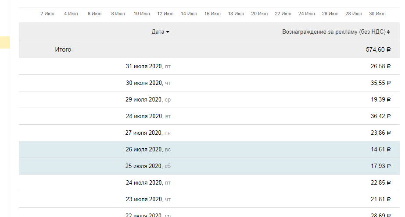Sort table by the Дата column header
This screenshot has width=405, height=217.
(158, 32)
